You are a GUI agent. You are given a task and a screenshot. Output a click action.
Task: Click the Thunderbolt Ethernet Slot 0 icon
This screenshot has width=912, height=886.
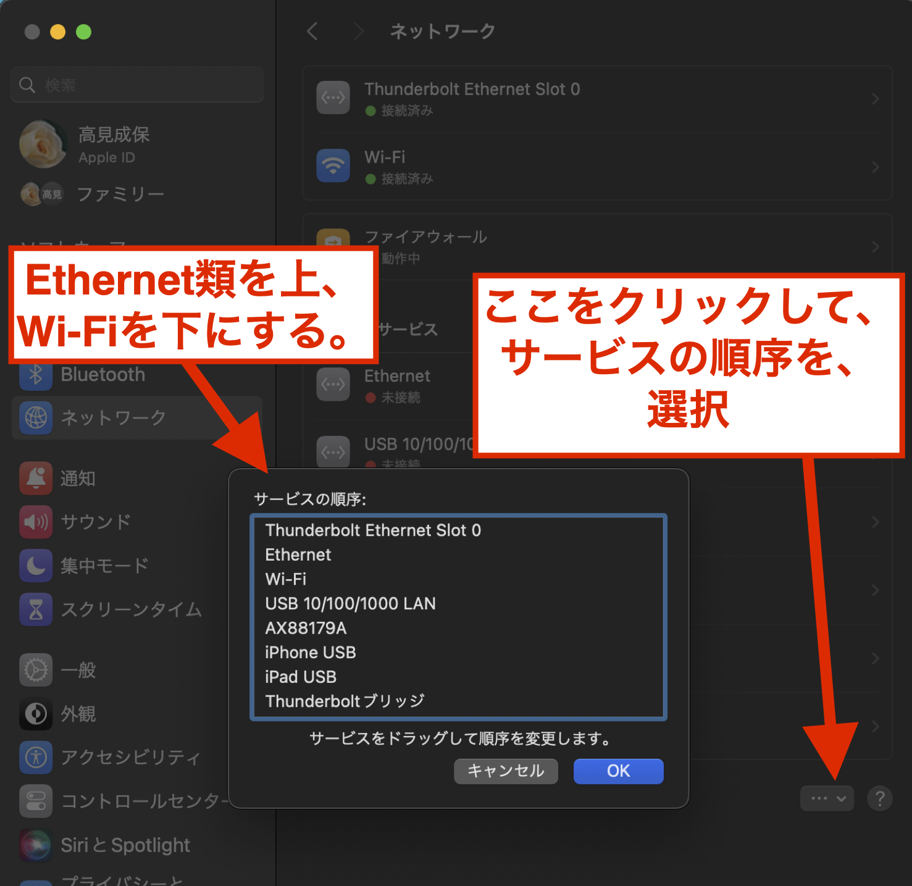coord(333,98)
